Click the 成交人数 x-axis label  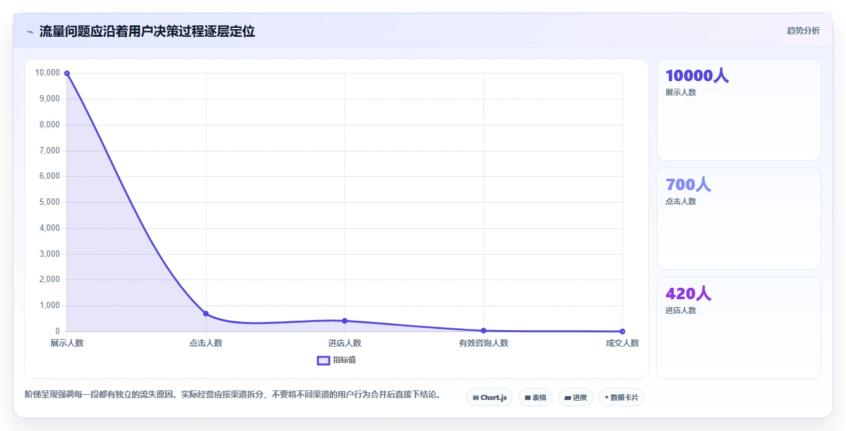(x=622, y=343)
